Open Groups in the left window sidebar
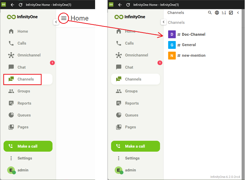 [28, 91]
